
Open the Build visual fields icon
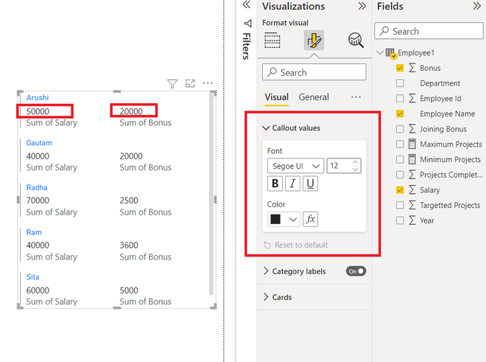pos(272,41)
